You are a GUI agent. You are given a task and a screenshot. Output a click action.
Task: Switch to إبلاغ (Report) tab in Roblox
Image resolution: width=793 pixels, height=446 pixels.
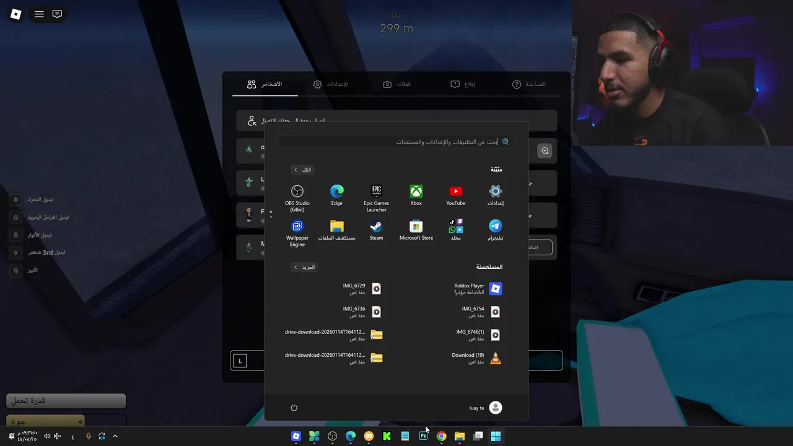(462, 84)
